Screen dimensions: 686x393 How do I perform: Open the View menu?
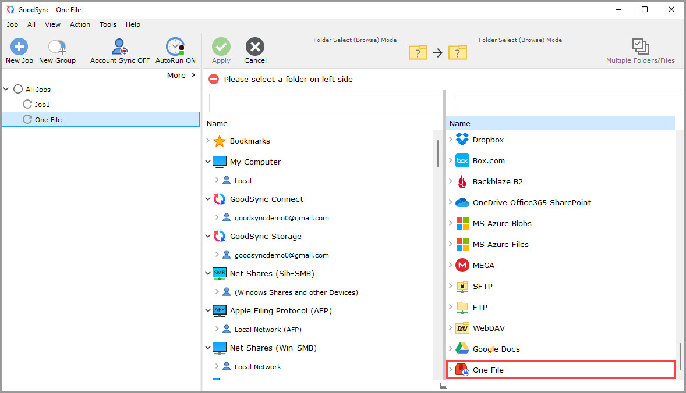point(52,24)
